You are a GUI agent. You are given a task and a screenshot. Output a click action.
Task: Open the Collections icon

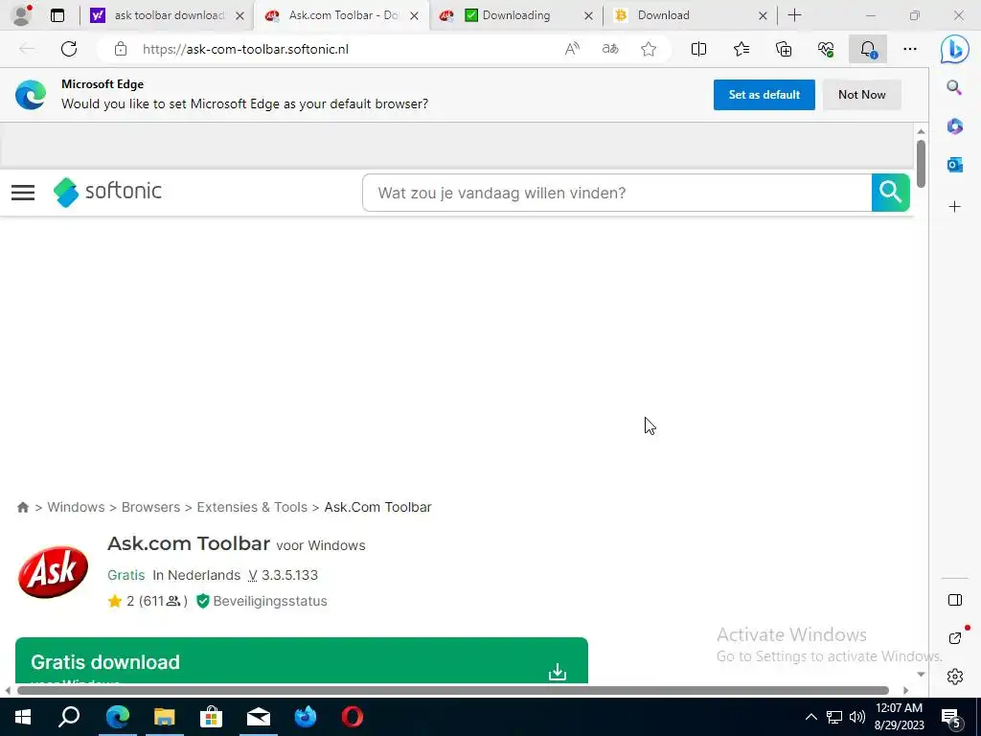(784, 49)
